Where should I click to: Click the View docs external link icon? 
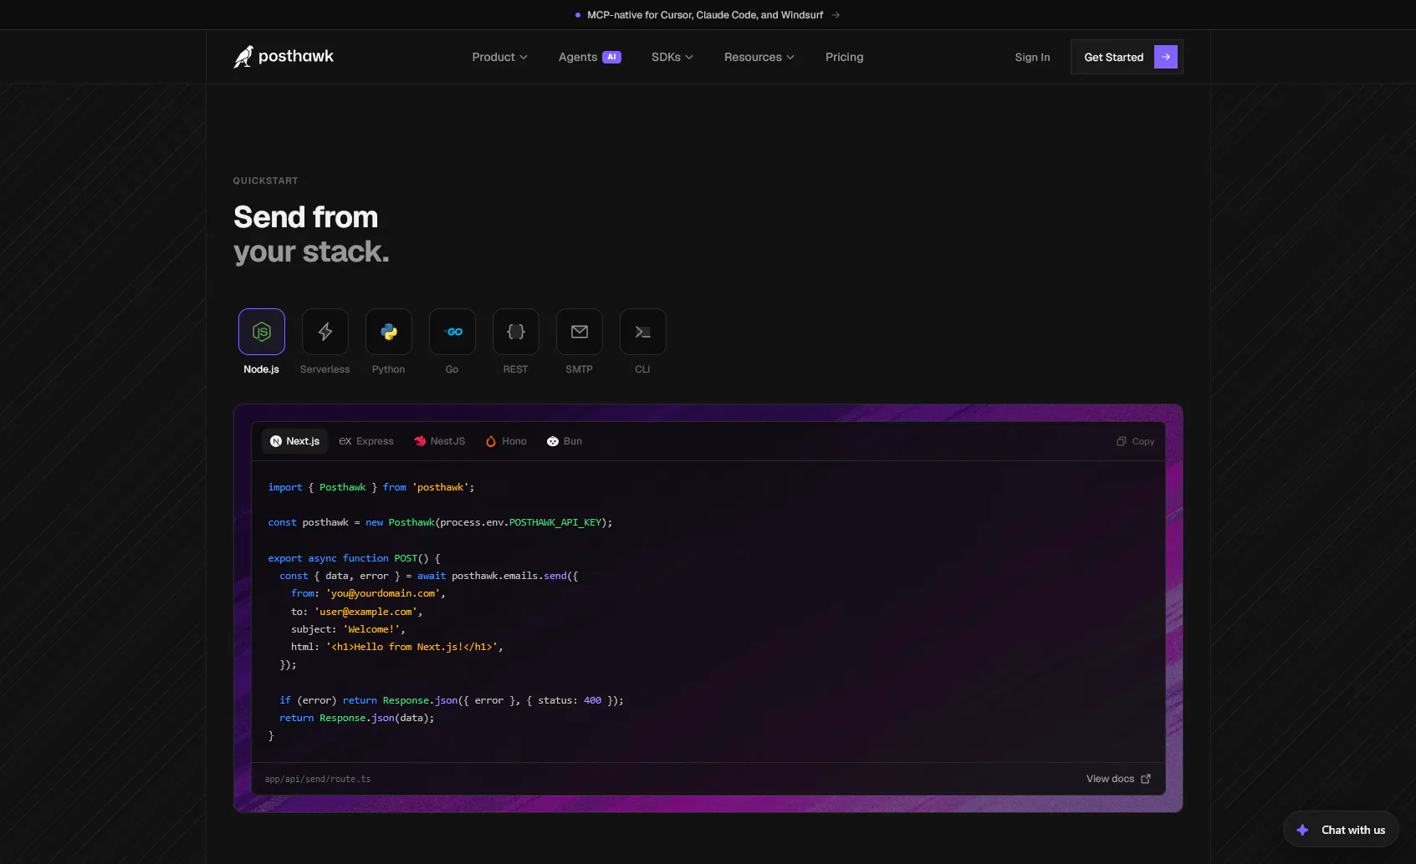pos(1146,779)
